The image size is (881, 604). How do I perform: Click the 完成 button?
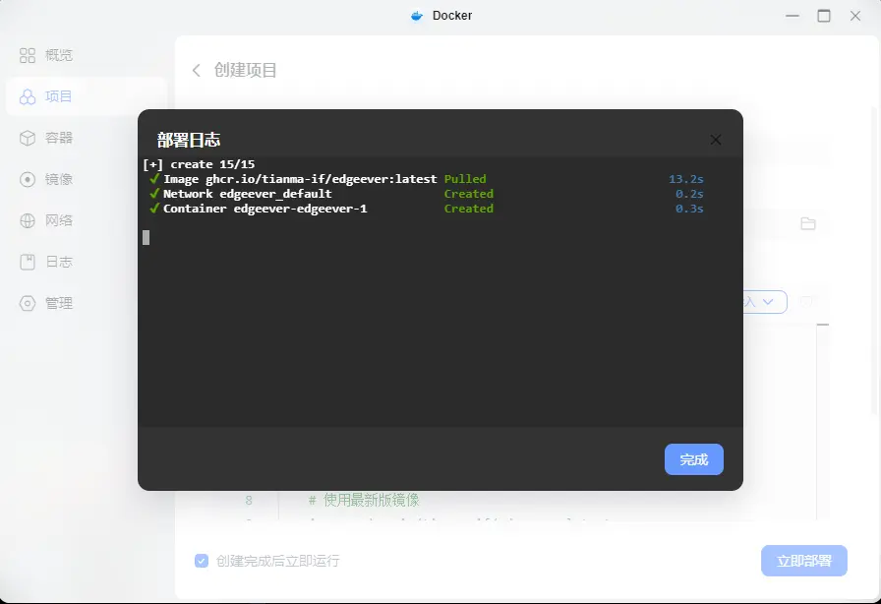point(694,459)
